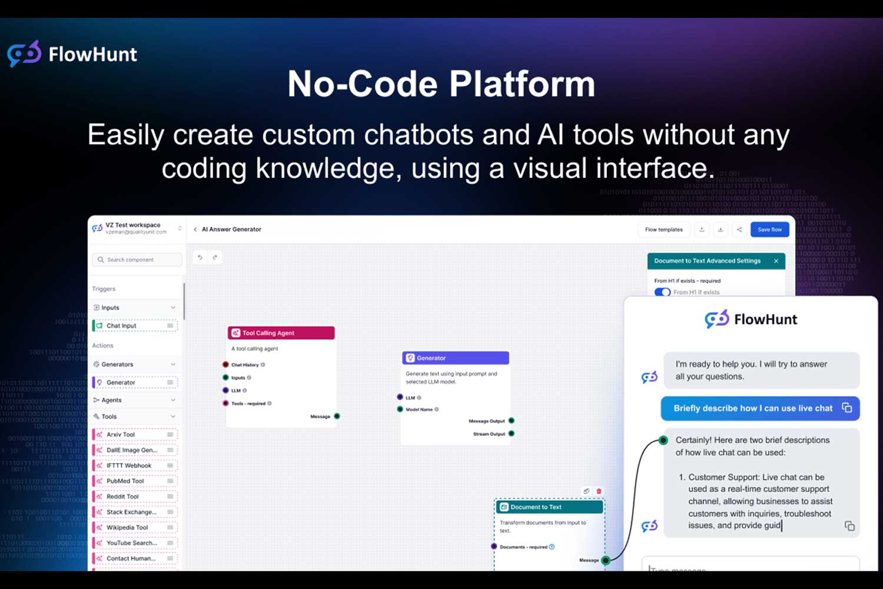
Task: Select the Arxiv Tool component
Action: point(135,435)
